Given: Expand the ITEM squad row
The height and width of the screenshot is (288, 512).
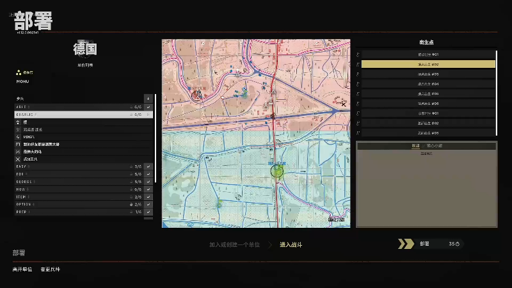Looking at the screenshot, I should pos(79,197).
